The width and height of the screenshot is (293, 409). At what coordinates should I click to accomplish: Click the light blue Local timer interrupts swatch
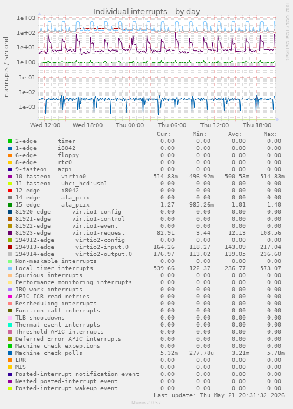point(10,268)
